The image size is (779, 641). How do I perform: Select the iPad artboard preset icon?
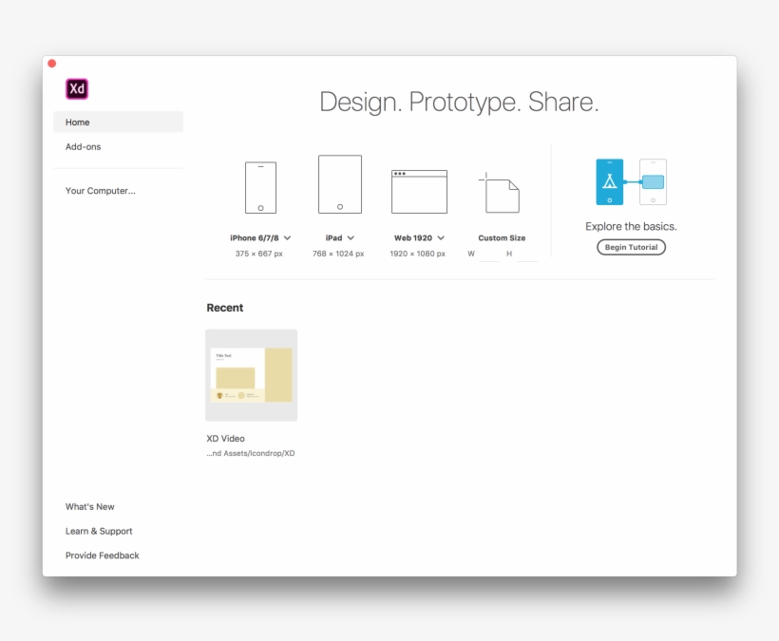[x=340, y=184]
